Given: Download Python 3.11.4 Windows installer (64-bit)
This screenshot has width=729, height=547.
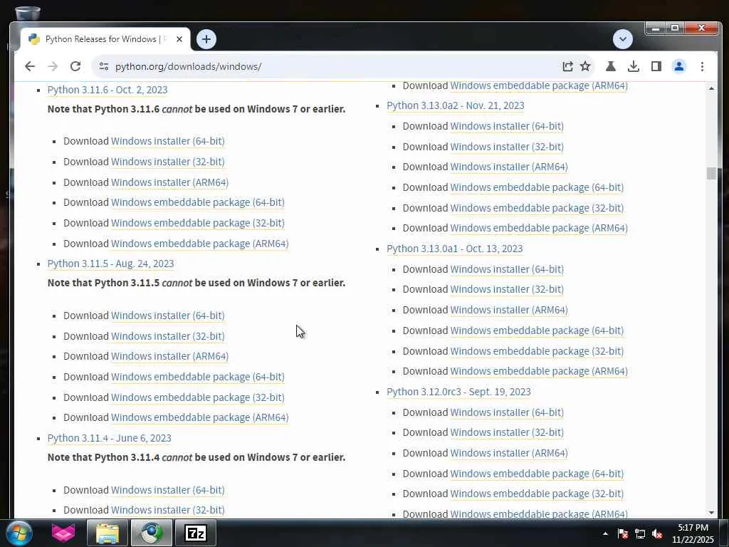Looking at the screenshot, I should click(x=168, y=490).
